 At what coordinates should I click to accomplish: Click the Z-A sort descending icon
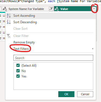9,22
